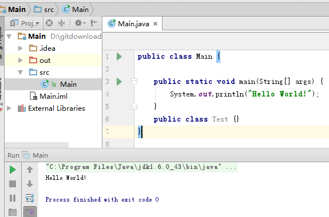Click run gutter icon on line 3
This screenshot has width=329, height=217.
[x=119, y=82]
